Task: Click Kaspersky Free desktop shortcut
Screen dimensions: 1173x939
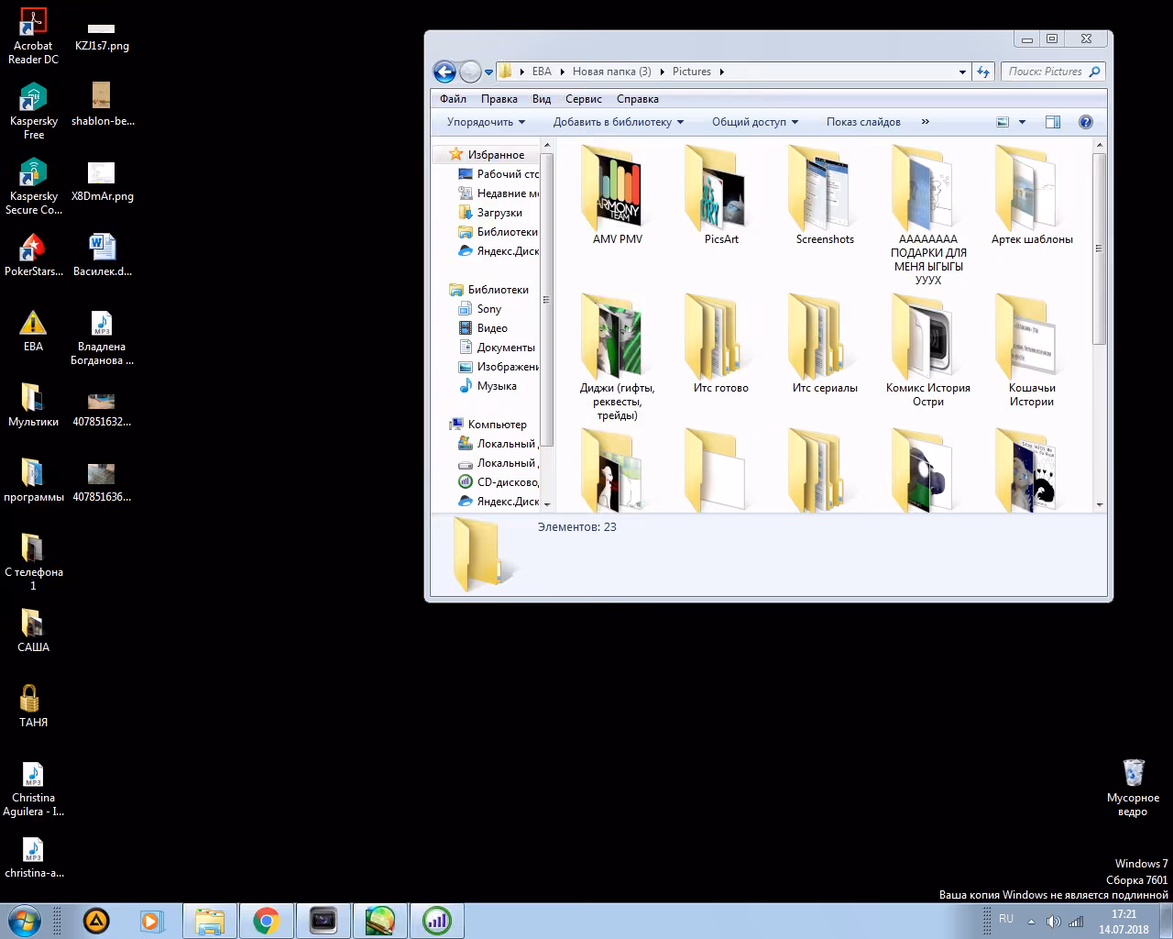Action: tap(33, 112)
